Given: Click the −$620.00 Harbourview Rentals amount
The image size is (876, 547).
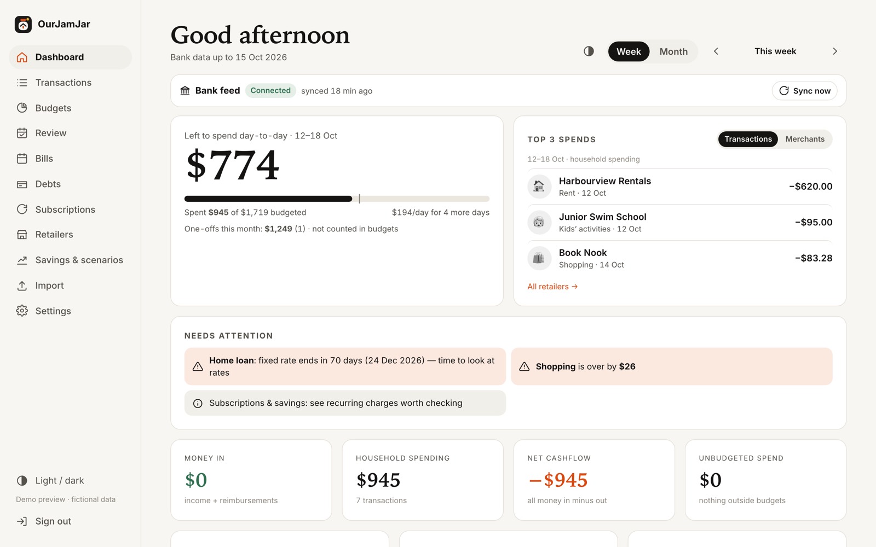Looking at the screenshot, I should pos(810,187).
